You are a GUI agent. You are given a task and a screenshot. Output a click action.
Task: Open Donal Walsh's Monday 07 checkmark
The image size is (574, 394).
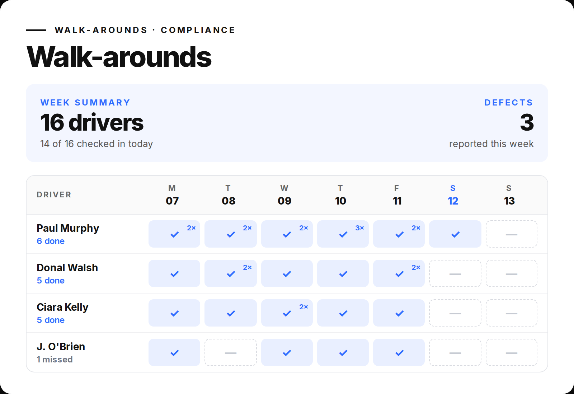point(174,273)
